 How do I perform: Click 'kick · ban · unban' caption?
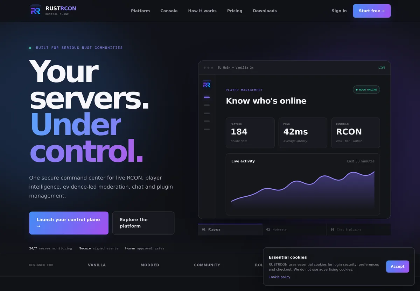pos(349,141)
